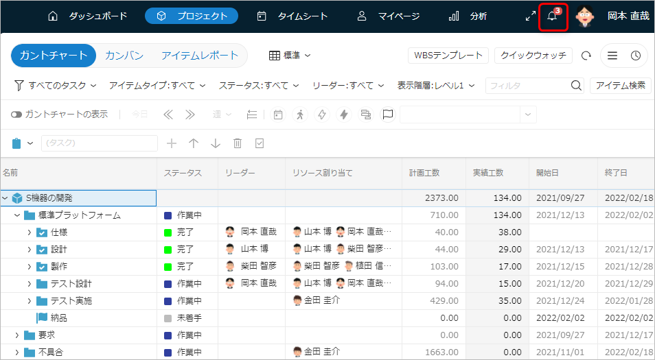Click the trash delete icon in task toolbar
This screenshot has height=360, width=655.
tap(238, 143)
